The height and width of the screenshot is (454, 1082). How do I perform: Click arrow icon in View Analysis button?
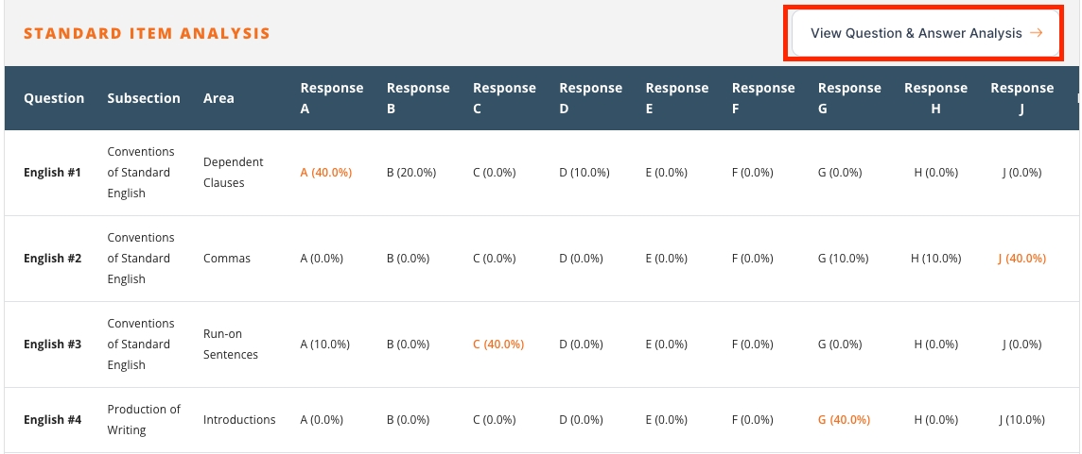point(1037,33)
